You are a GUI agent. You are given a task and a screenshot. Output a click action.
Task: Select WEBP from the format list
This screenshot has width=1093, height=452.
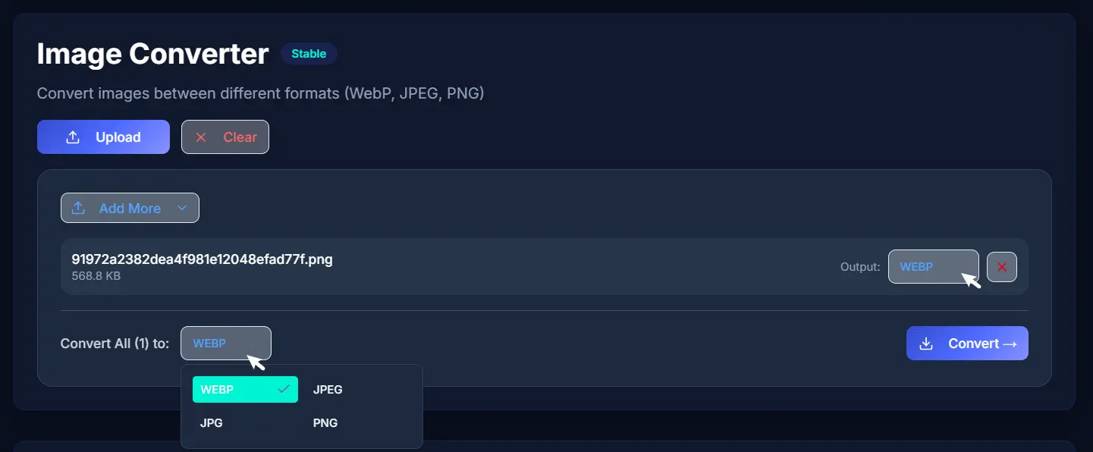245,390
